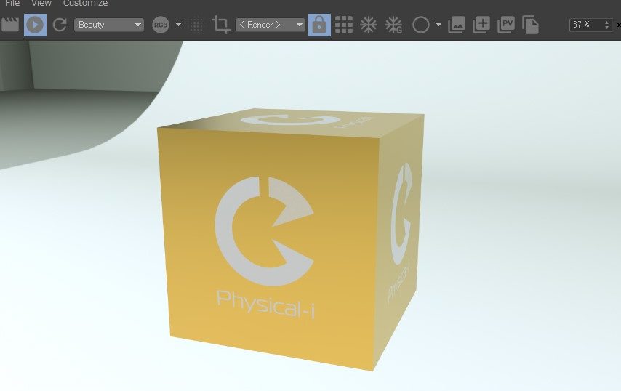
Task: Click the RGB channel button
Action: tap(161, 25)
